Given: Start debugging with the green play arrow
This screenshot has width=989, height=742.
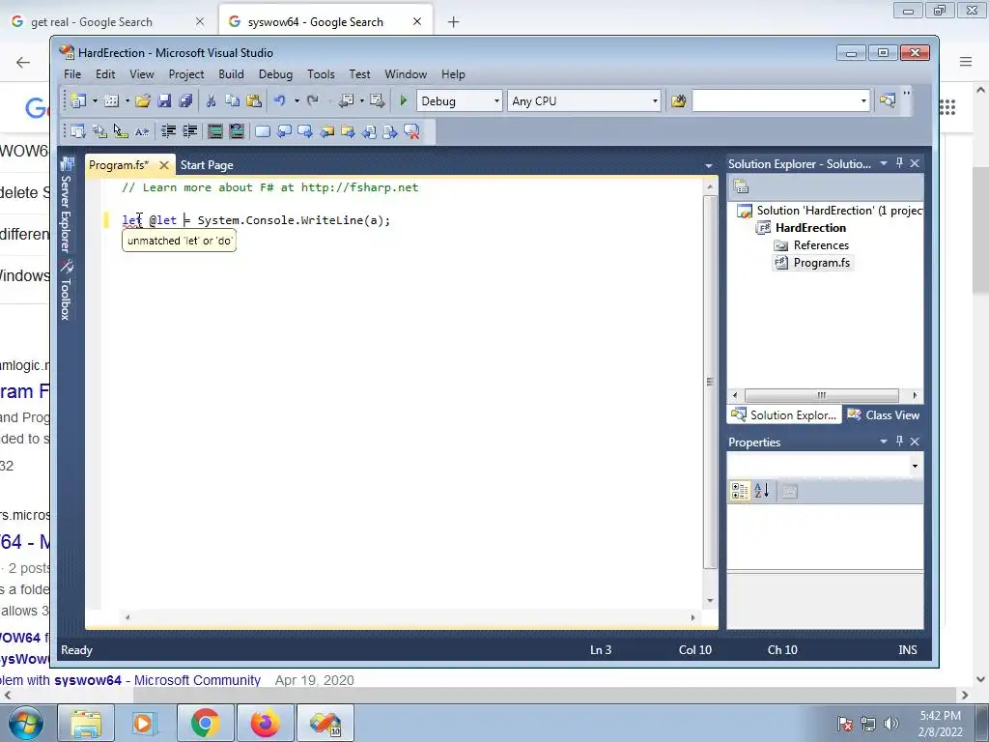Looking at the screenshot, I should coord(404,100).
